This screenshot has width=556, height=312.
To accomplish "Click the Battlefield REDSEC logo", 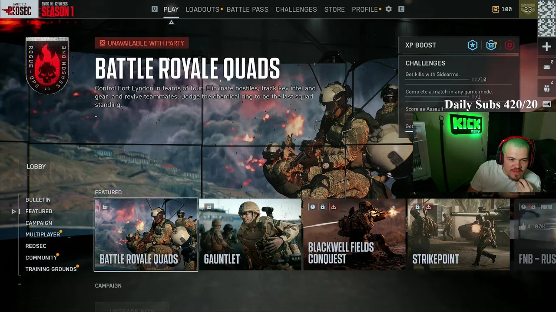I will [18, 9].
